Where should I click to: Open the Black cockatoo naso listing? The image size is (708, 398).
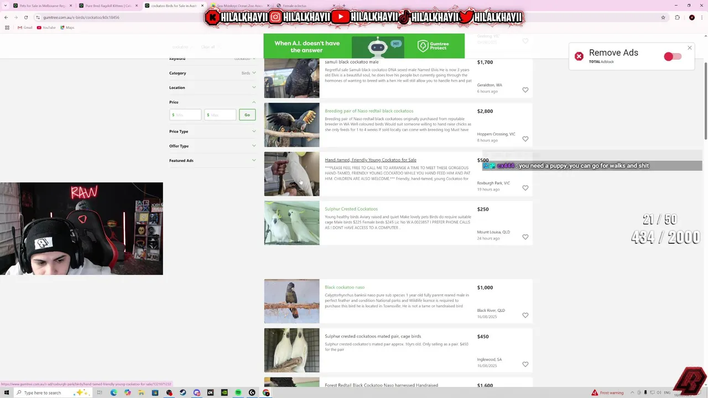(x=345, y=287)
